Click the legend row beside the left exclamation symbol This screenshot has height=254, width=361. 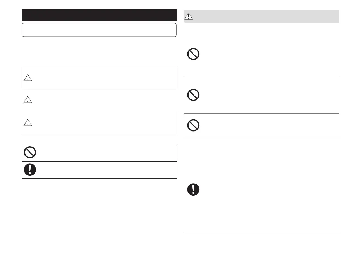(105, 170)
